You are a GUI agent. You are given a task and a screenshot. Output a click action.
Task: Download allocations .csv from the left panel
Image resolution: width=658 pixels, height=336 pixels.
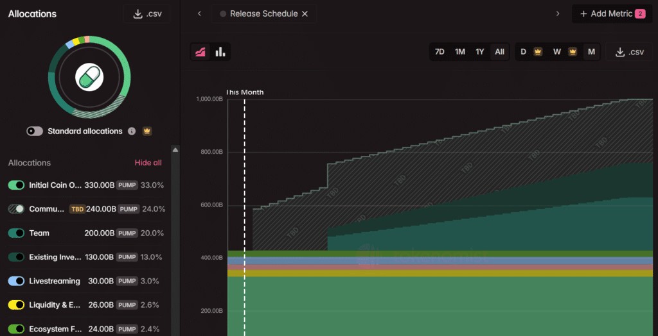point(147,14)
